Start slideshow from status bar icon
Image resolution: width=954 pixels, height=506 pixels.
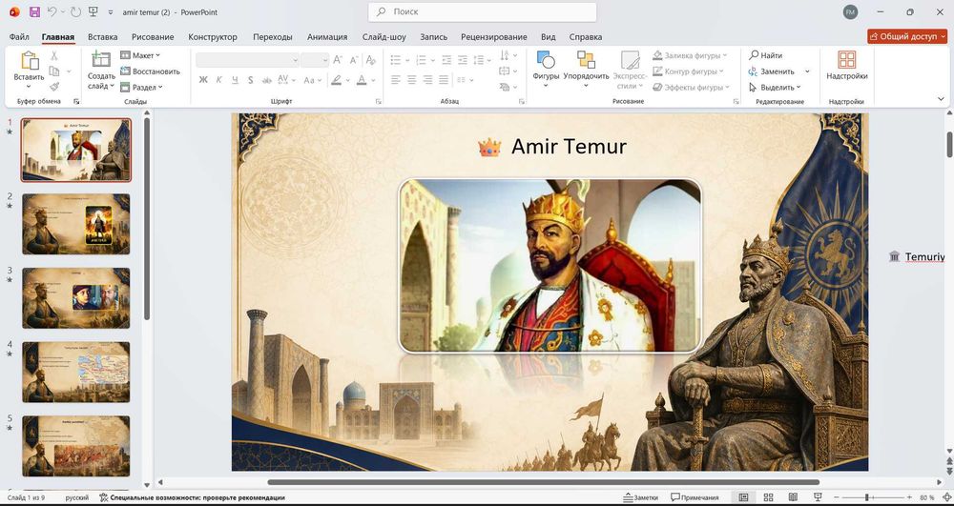tap(818, 497)
